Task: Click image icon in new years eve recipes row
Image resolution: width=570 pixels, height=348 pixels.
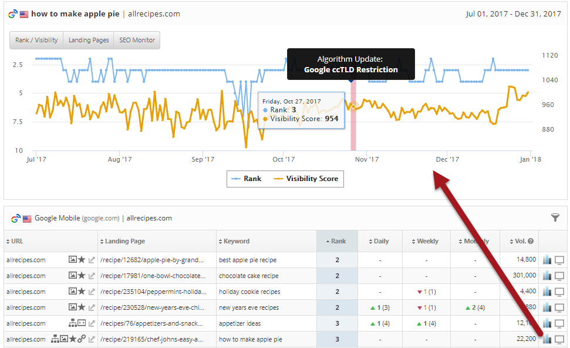Action: [72, 307]
